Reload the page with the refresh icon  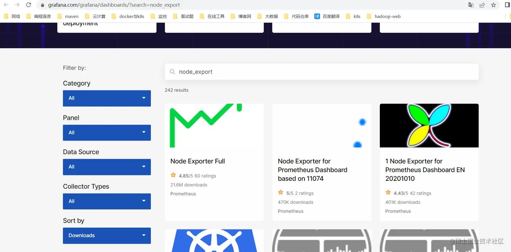coord(29,5)
